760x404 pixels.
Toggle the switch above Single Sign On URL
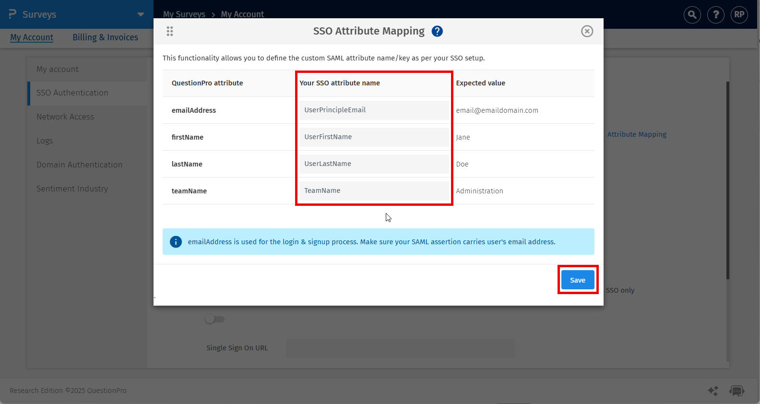click(214, 319)
